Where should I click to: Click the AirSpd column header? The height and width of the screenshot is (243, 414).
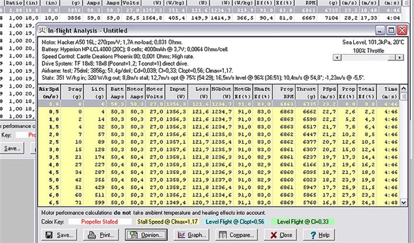click(49, 93)
